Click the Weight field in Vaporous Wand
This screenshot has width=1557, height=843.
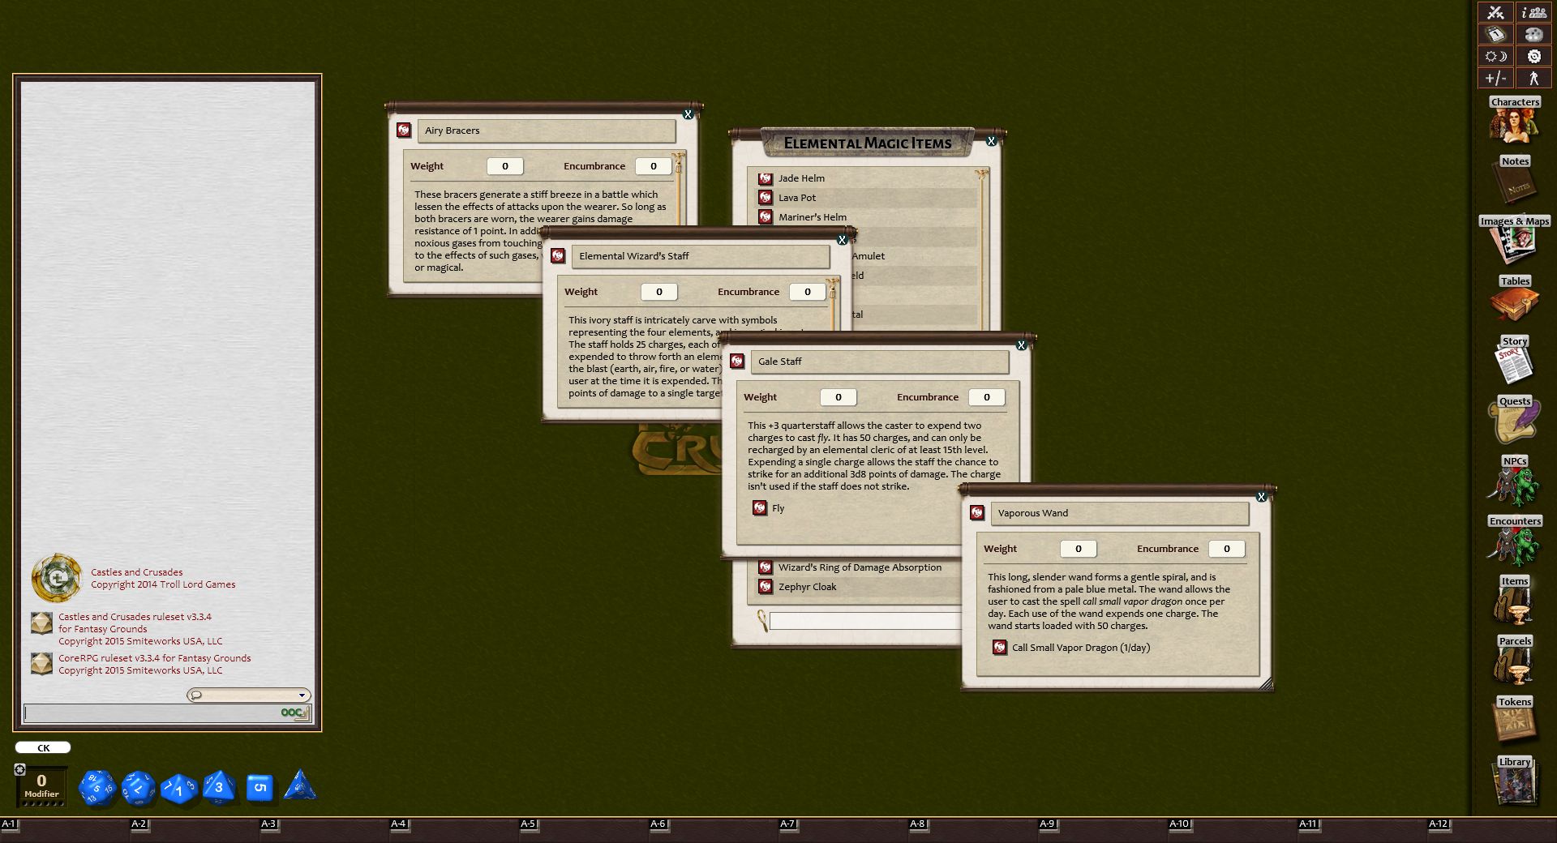(1078, 549)
